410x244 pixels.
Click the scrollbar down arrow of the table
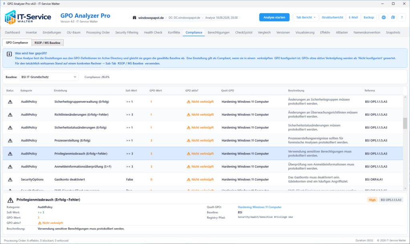click(x=405, y=188)
